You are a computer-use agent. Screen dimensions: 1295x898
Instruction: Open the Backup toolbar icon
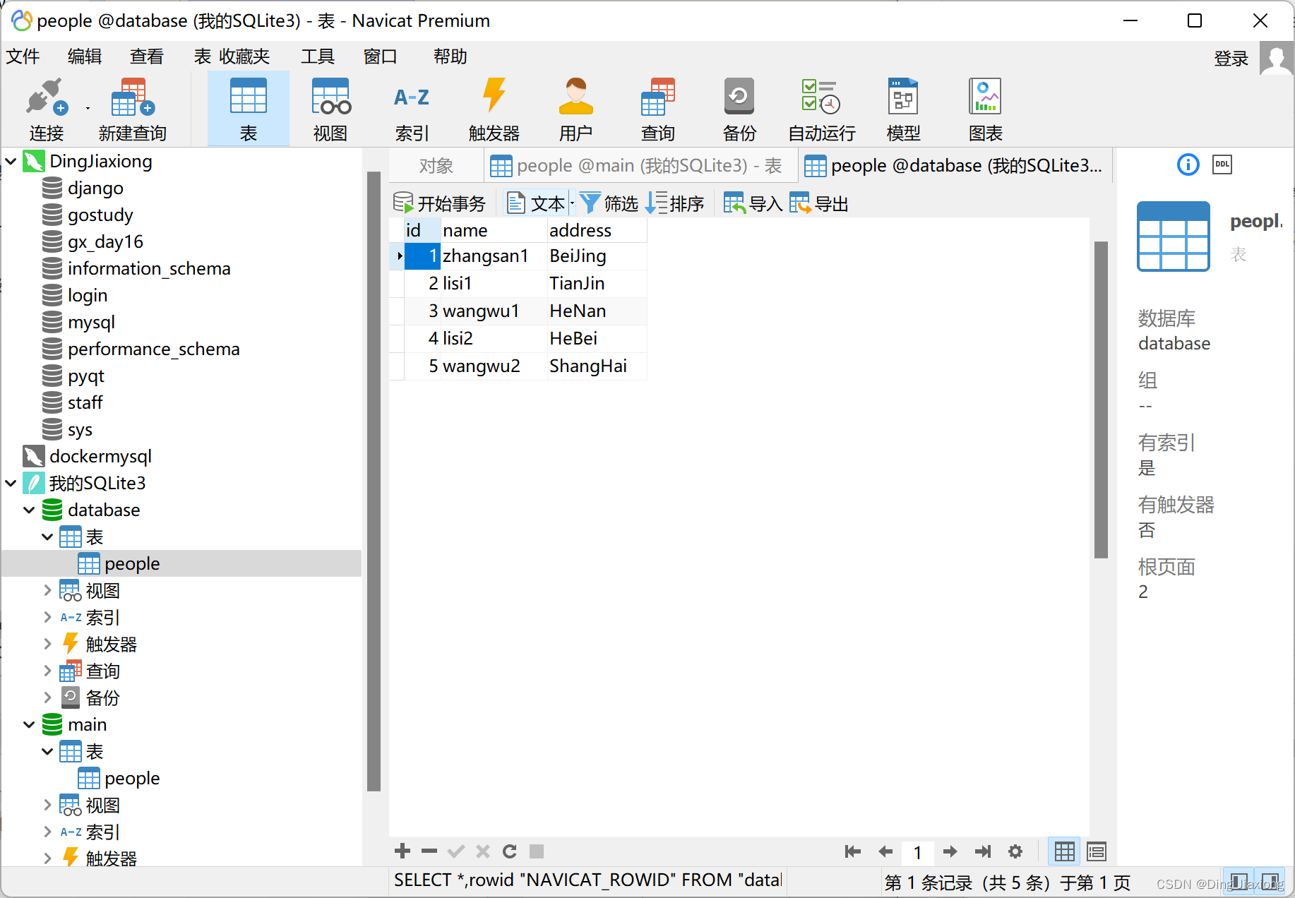click(739, 97)
